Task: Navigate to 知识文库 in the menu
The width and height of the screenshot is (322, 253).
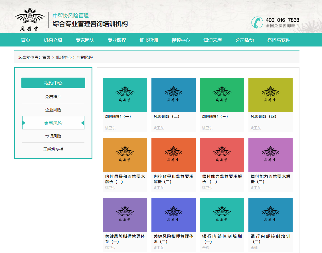Action: pos(212,40)
